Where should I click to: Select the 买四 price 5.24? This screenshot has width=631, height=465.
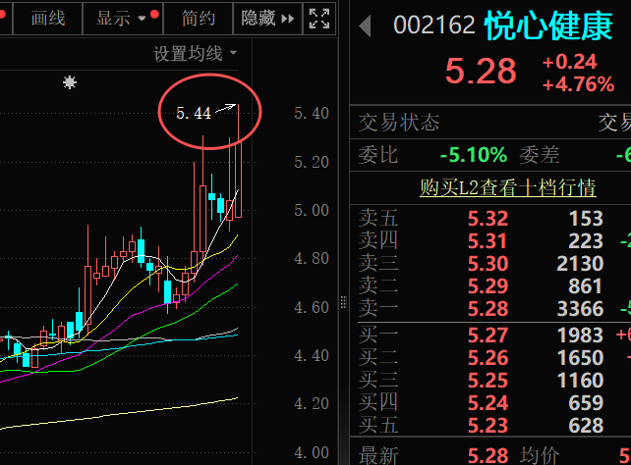point(488,403)
